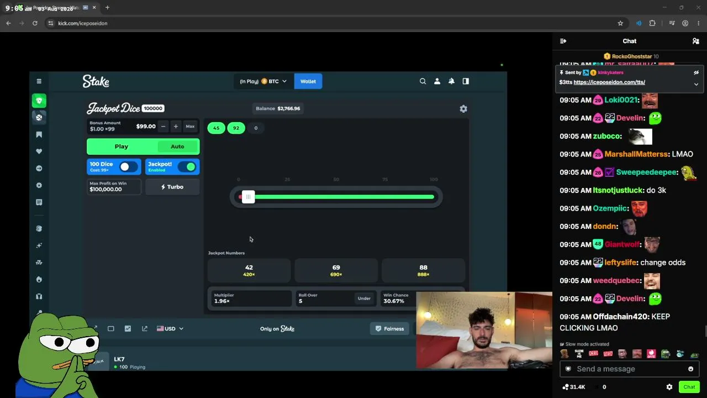
Task: Select the 69 jackpot number card
Action: point(336,270)
